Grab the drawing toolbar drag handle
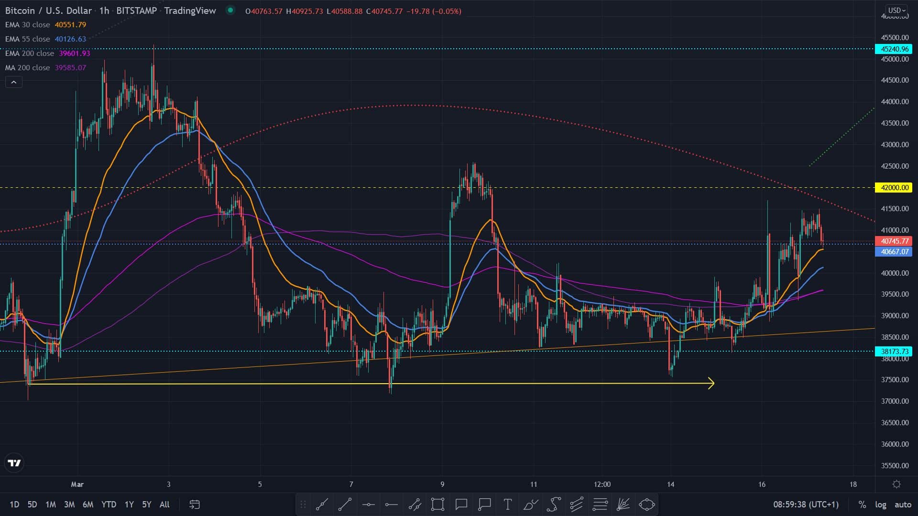 303,504
